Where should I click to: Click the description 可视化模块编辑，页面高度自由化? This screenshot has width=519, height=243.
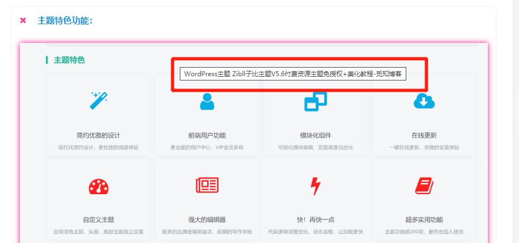(316, 148)
